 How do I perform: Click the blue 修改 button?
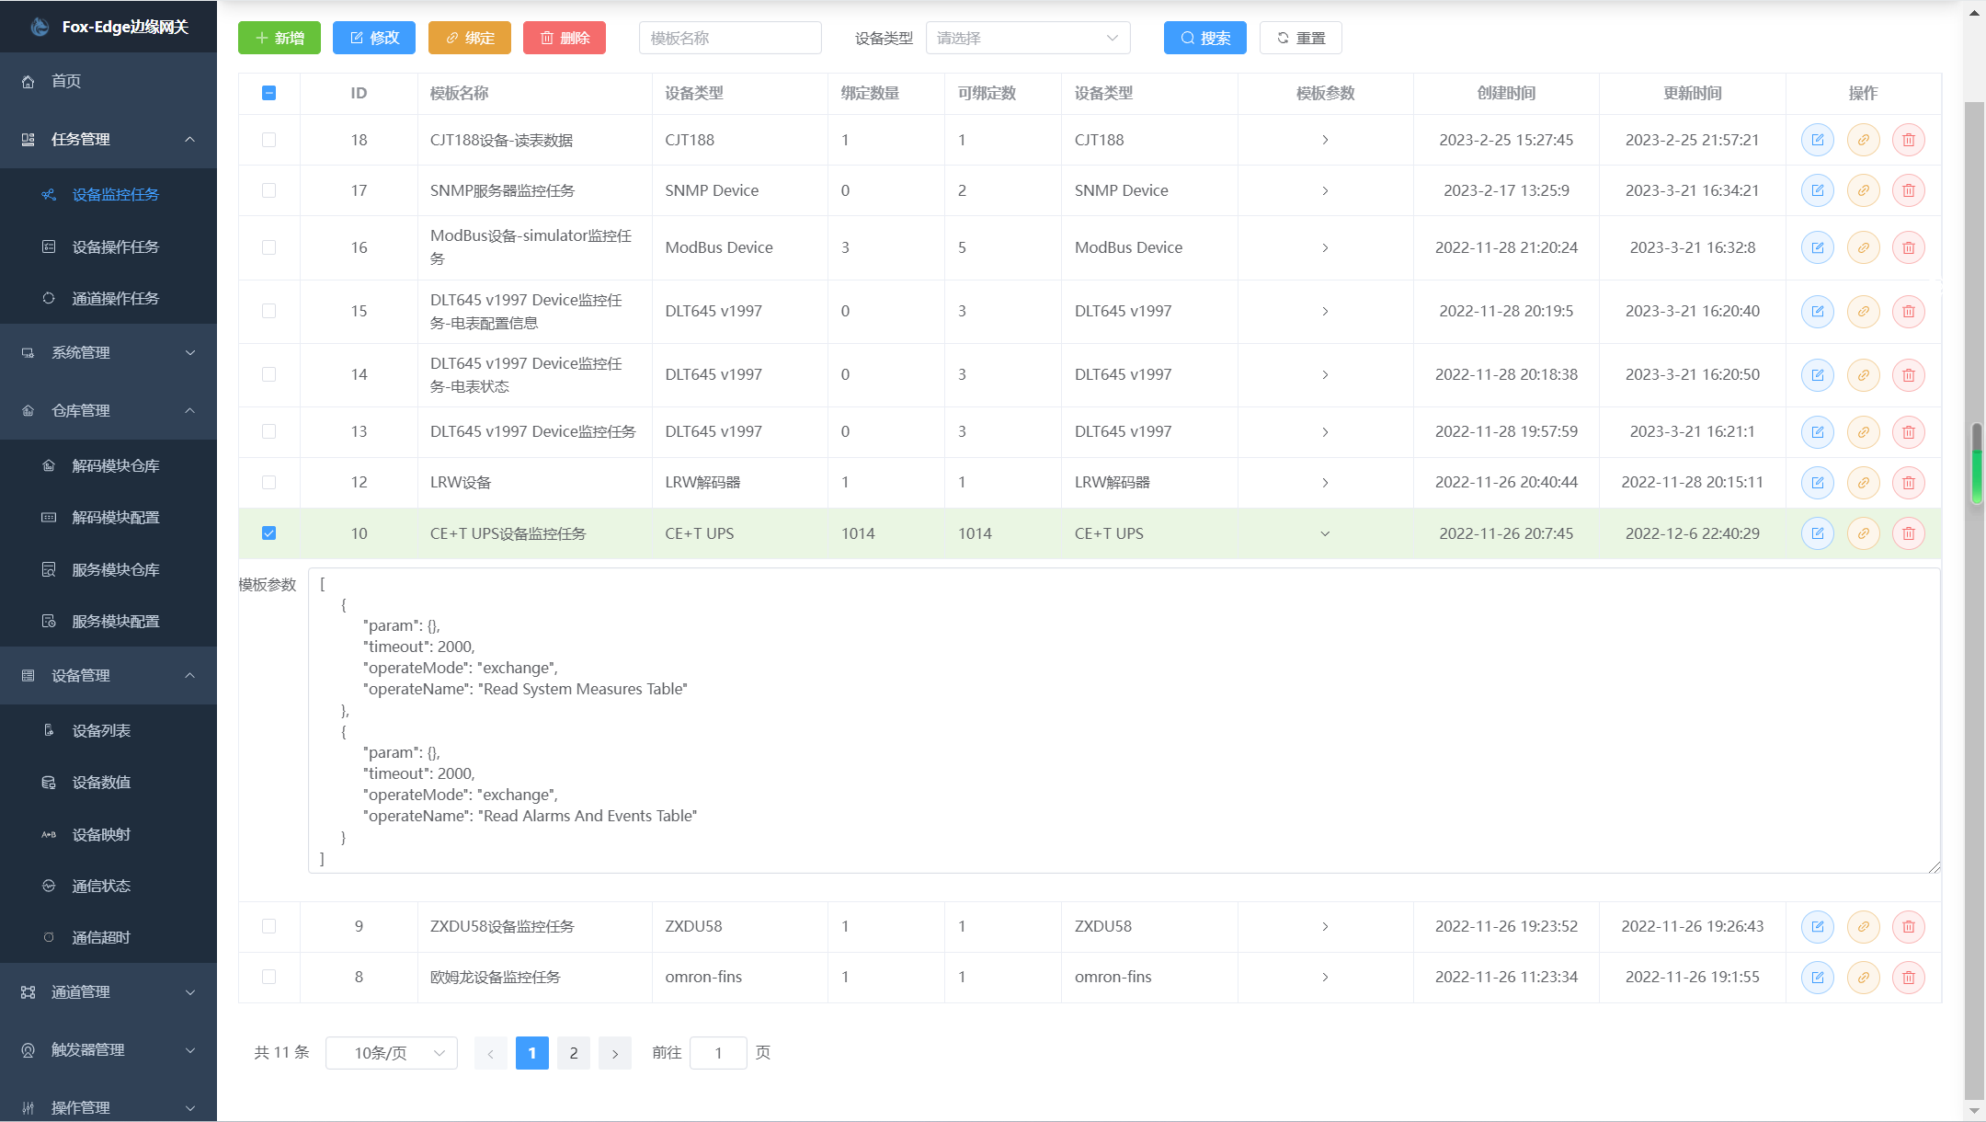[x=374, y=38]
